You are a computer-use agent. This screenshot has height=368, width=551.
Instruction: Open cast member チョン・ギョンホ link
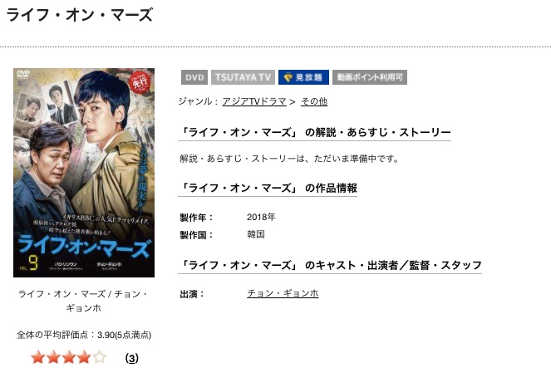click(x=283, y=293)
